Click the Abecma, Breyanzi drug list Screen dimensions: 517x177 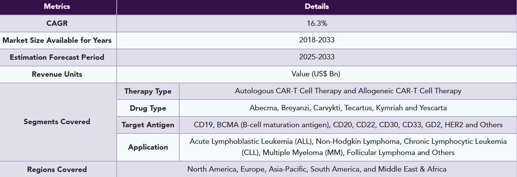coord(348,108)
